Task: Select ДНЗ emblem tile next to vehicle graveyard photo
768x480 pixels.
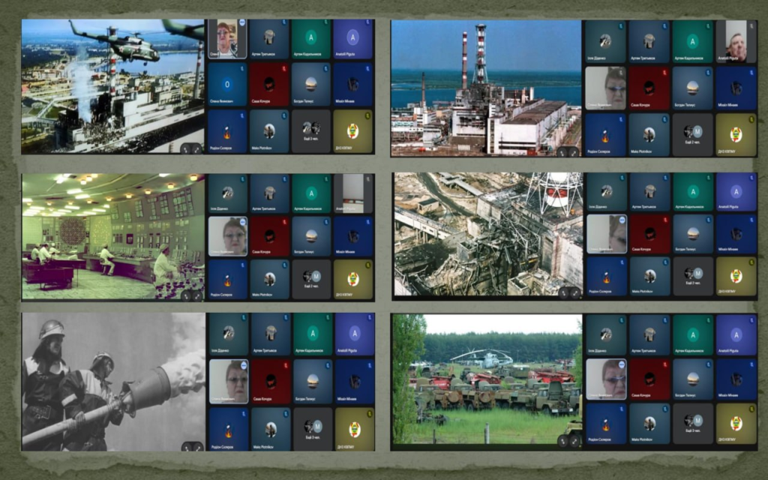Action: (736, 428)
